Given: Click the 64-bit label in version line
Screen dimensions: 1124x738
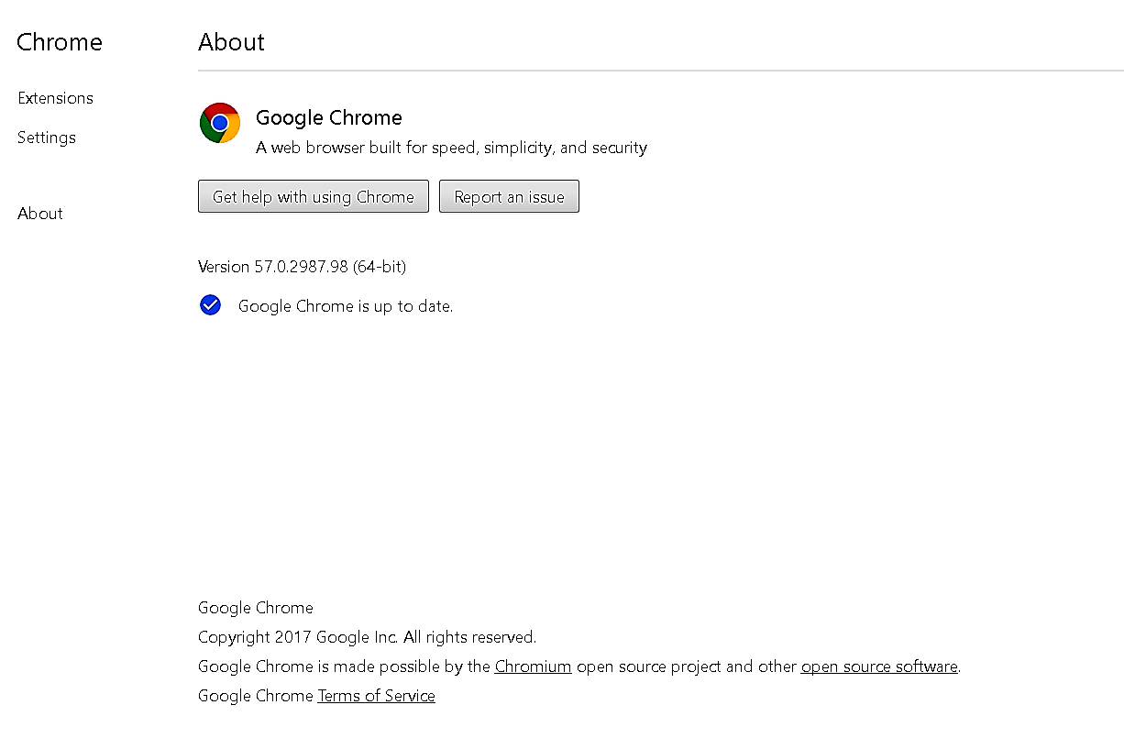Looking at the screenshot, I should coord(379,267).
